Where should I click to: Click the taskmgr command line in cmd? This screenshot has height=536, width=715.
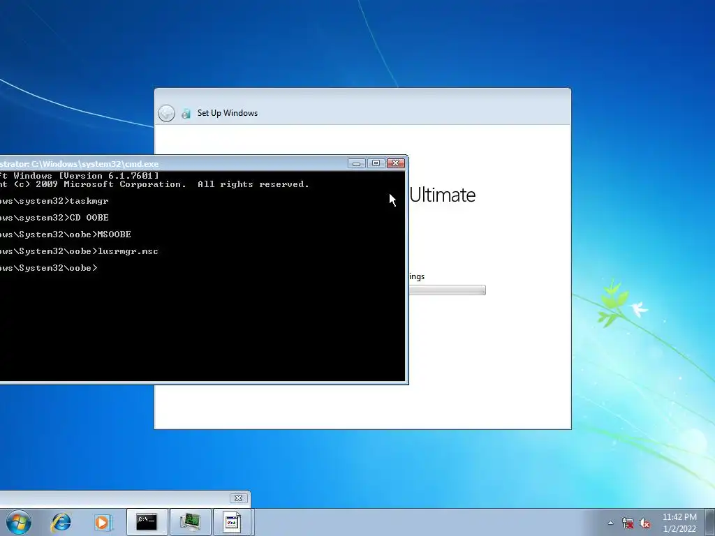(54, 201)
